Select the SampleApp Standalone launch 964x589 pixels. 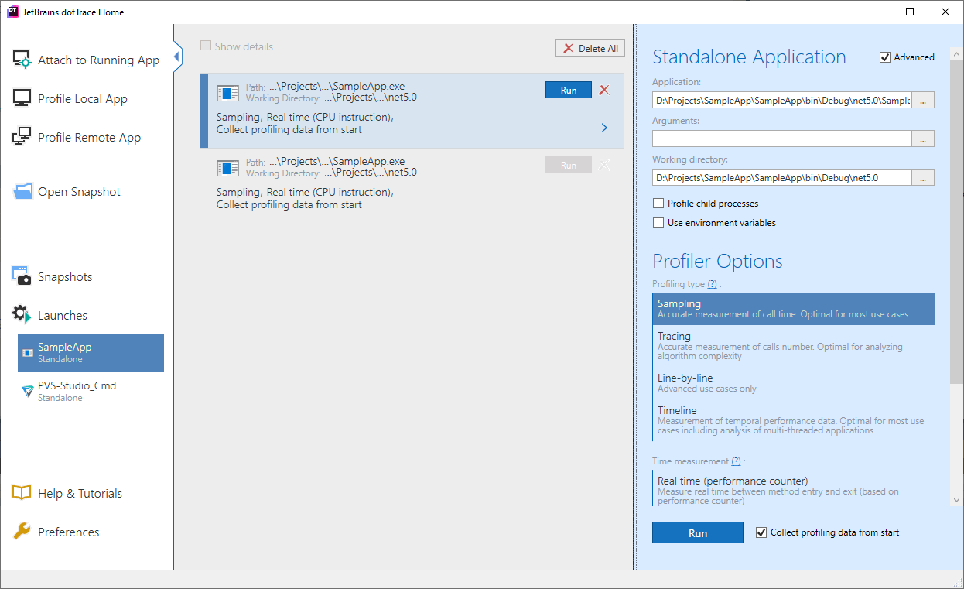click(x=91, y=353)
